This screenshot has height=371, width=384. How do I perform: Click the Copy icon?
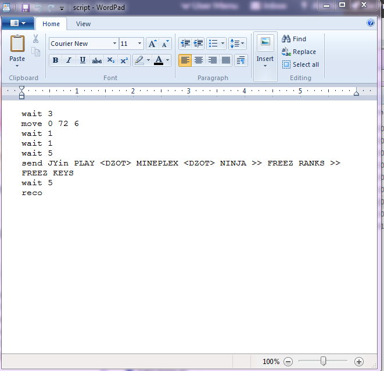click(x=36, y=52)
